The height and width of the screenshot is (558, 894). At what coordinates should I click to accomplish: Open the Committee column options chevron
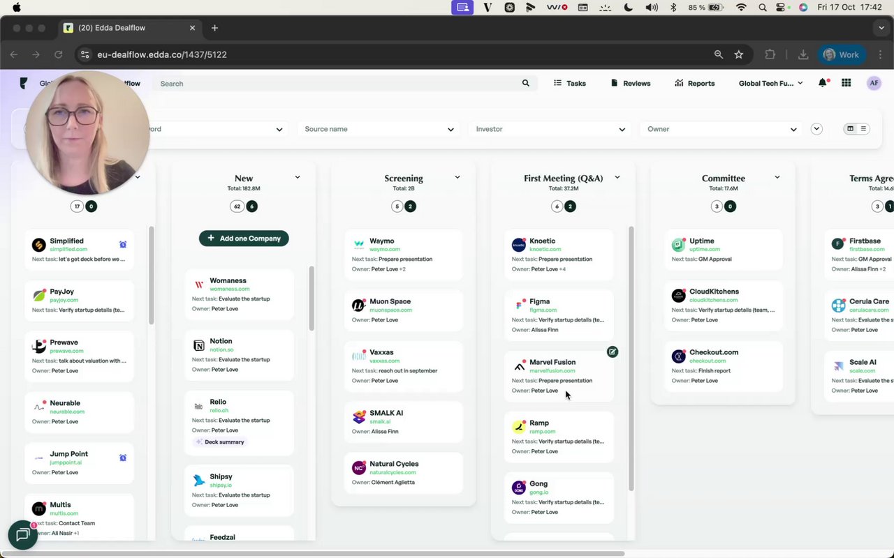point(777,177)
